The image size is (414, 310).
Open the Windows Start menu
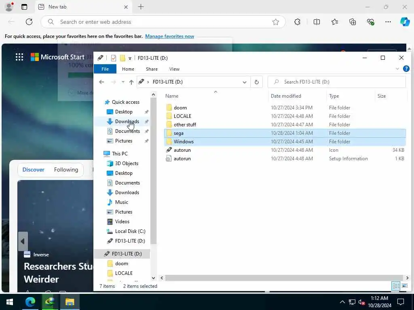pyautogui.click(x=10, y=302)
